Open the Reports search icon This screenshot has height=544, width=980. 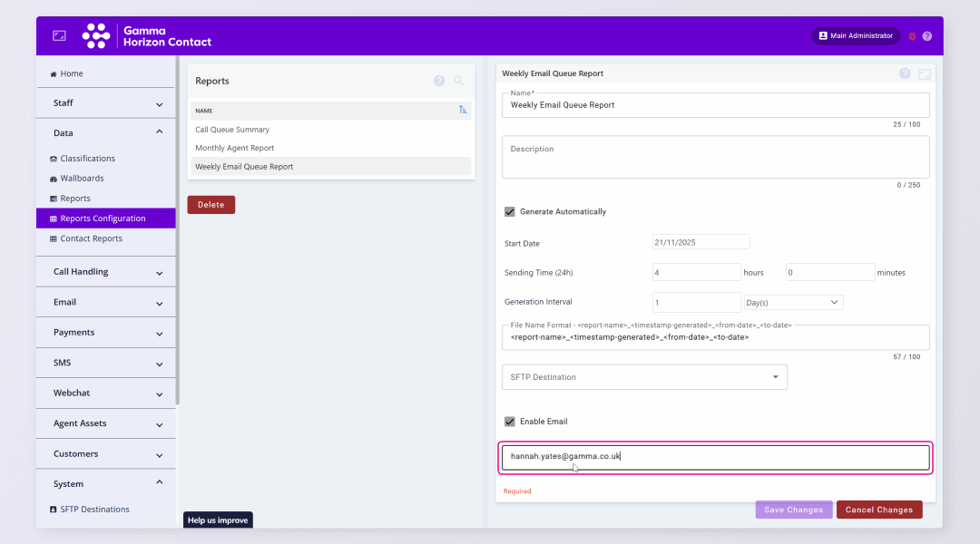point(459,81)
